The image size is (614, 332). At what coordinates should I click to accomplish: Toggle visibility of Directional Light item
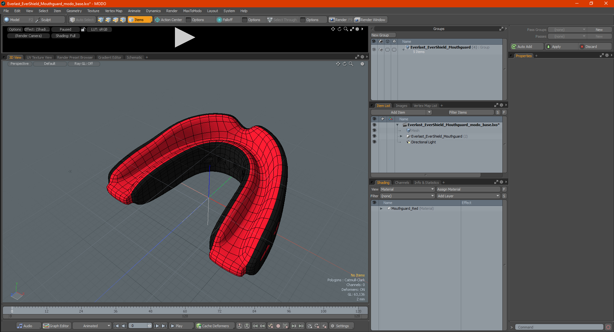point(374,142)
